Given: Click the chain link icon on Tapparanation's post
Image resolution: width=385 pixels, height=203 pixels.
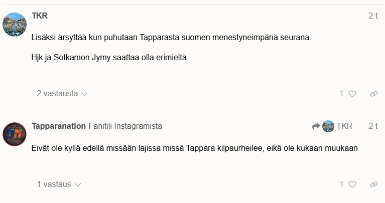Looking at the screenshot, I should click(373, 184).
